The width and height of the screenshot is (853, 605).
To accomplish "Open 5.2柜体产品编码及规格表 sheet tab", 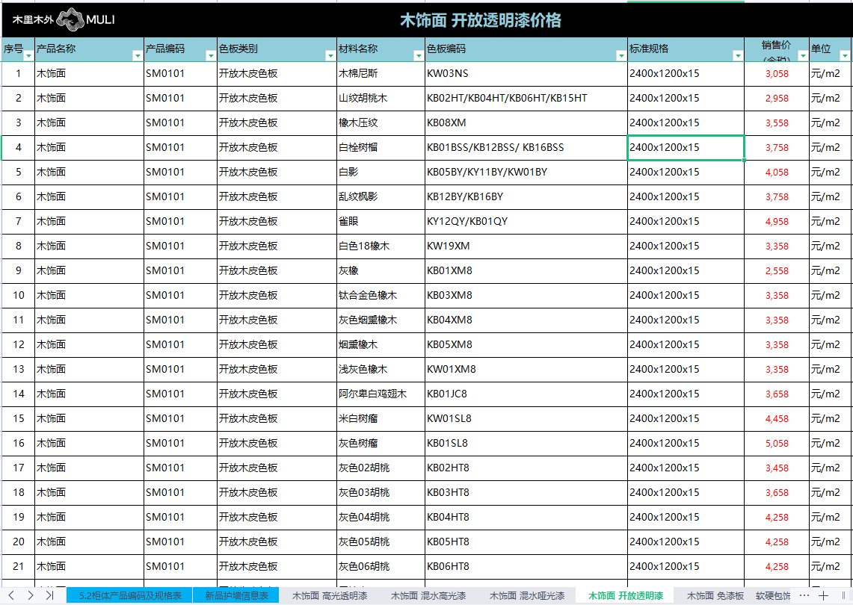I will click(x=130, y=595).
